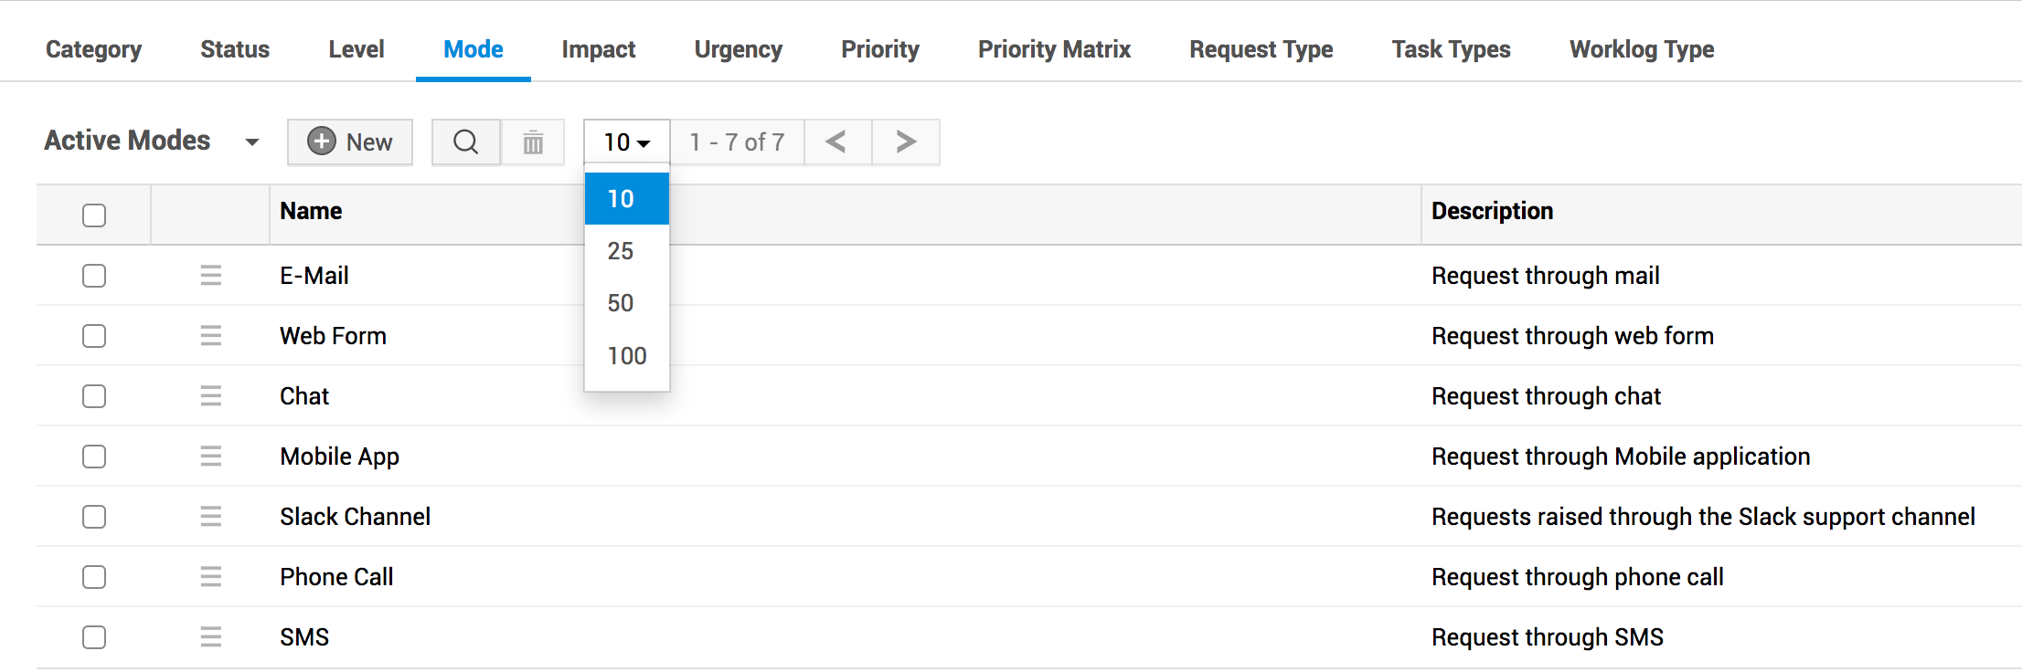
Task: Grab the E-Mail row reorder handle
Action: click(211, 276)
